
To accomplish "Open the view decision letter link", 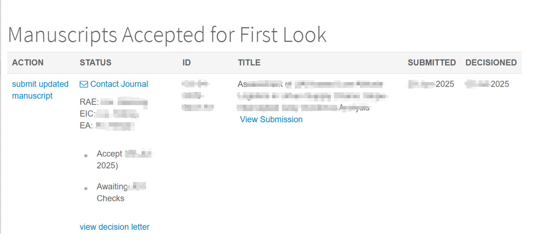I will [x=114, y=227].
